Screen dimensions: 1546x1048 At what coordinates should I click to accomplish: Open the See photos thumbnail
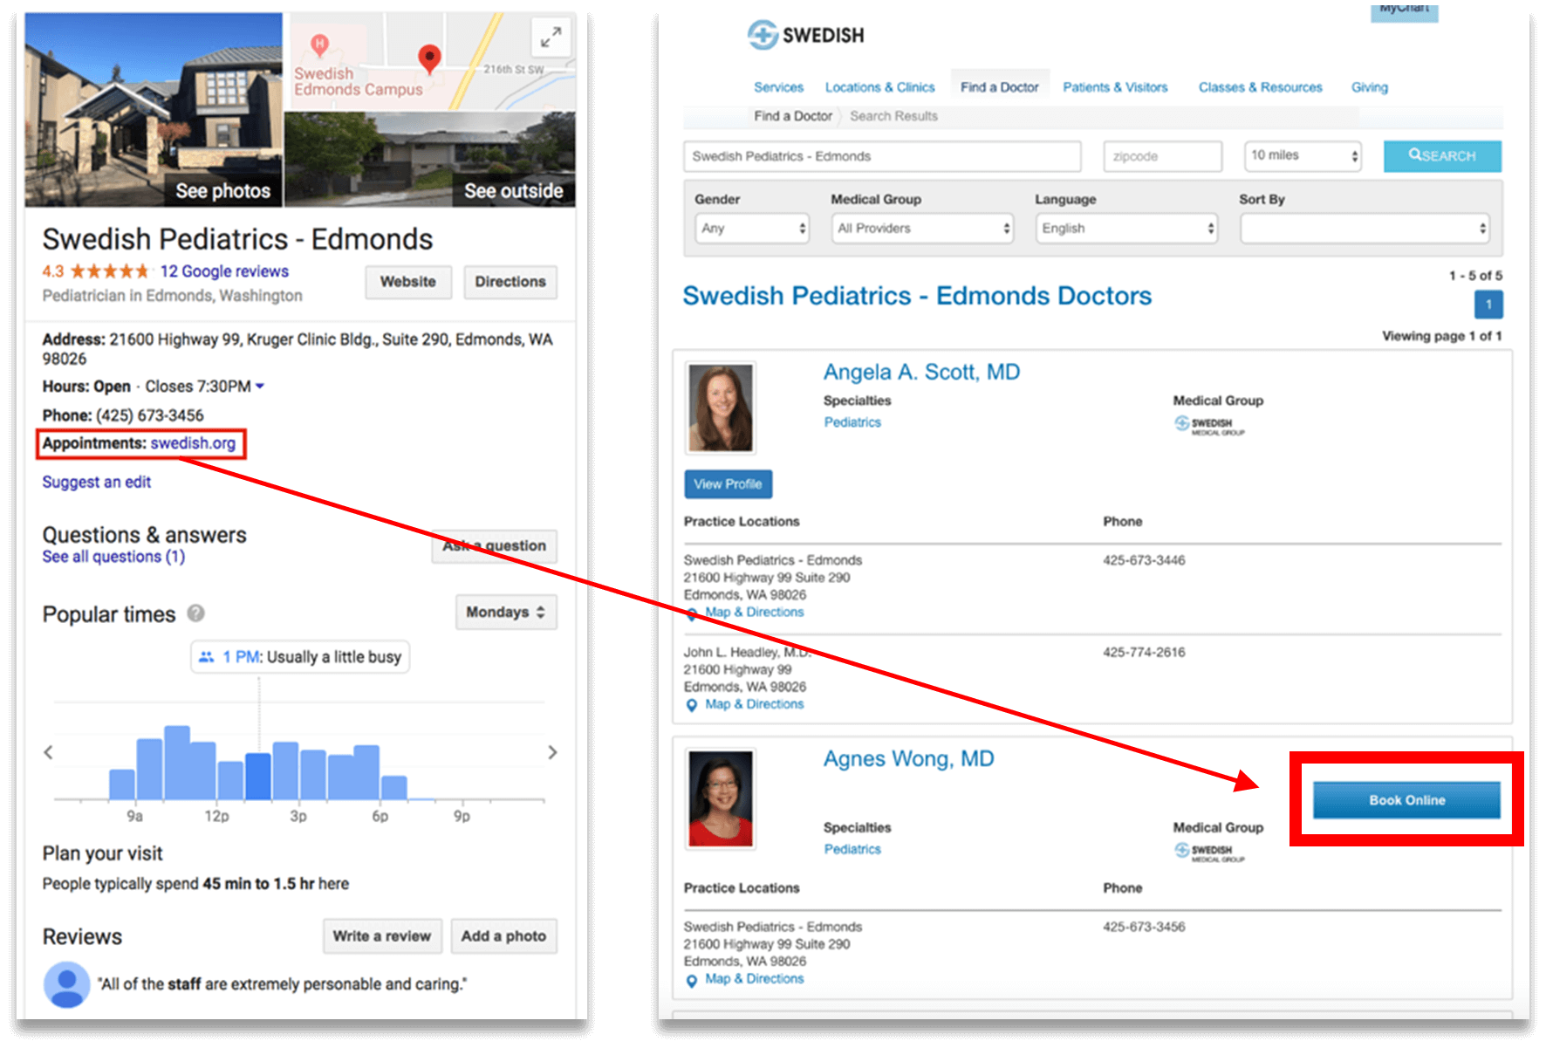point(154,109)
